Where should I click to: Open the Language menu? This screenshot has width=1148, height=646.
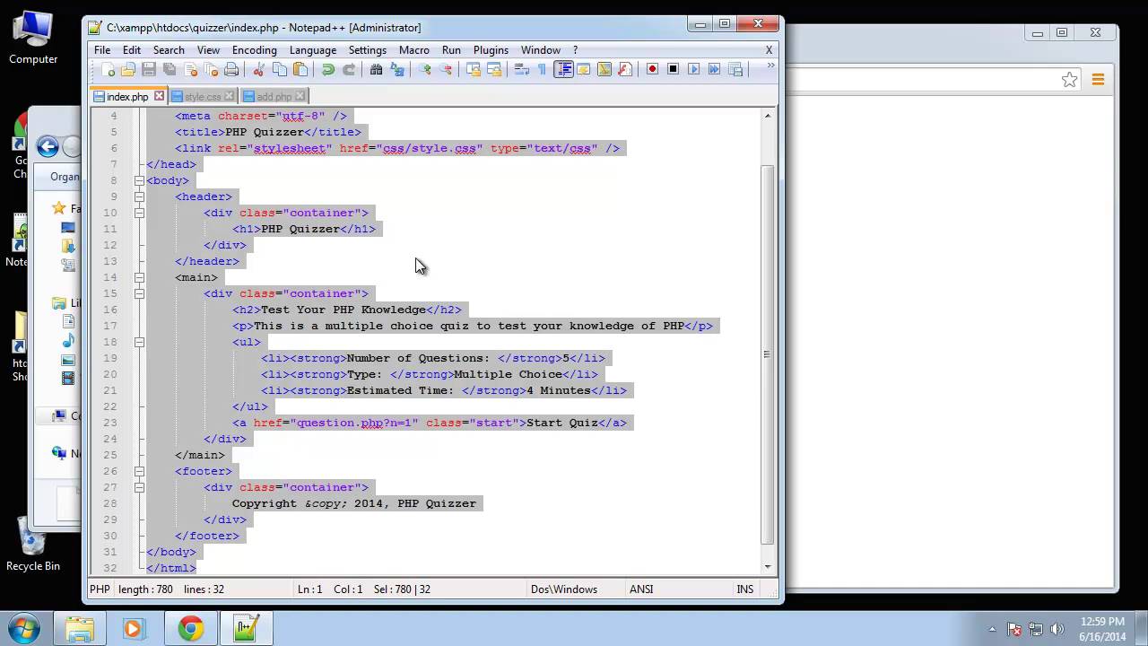click(313, 50)
